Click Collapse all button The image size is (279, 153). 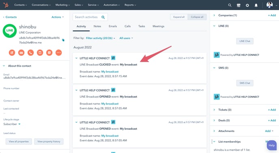(x=197, y=17)
